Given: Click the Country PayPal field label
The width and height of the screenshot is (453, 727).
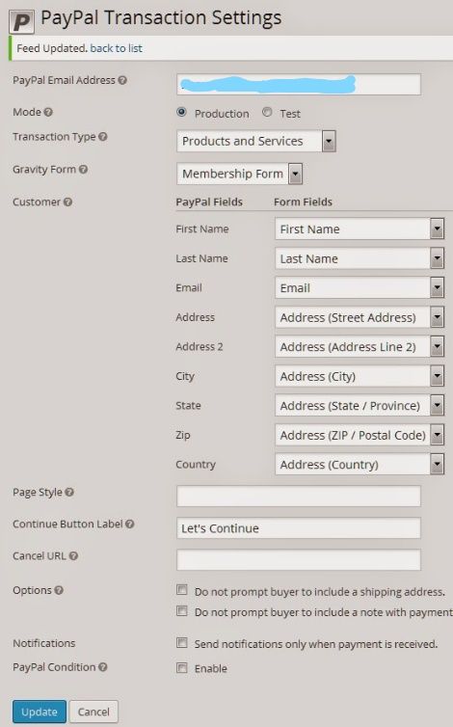Looking at the screenshot, I should pyautogui.click(x=196, y=465).
